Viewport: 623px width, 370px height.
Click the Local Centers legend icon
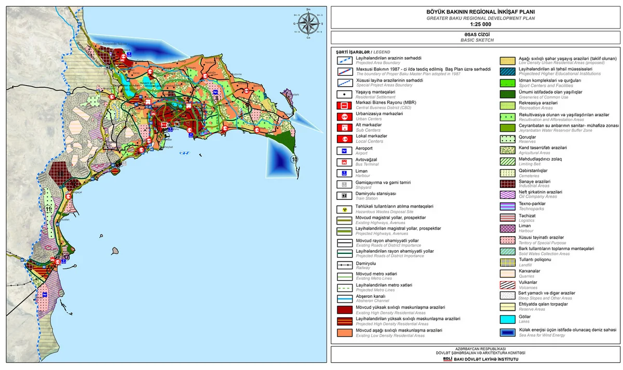(344, 139)
